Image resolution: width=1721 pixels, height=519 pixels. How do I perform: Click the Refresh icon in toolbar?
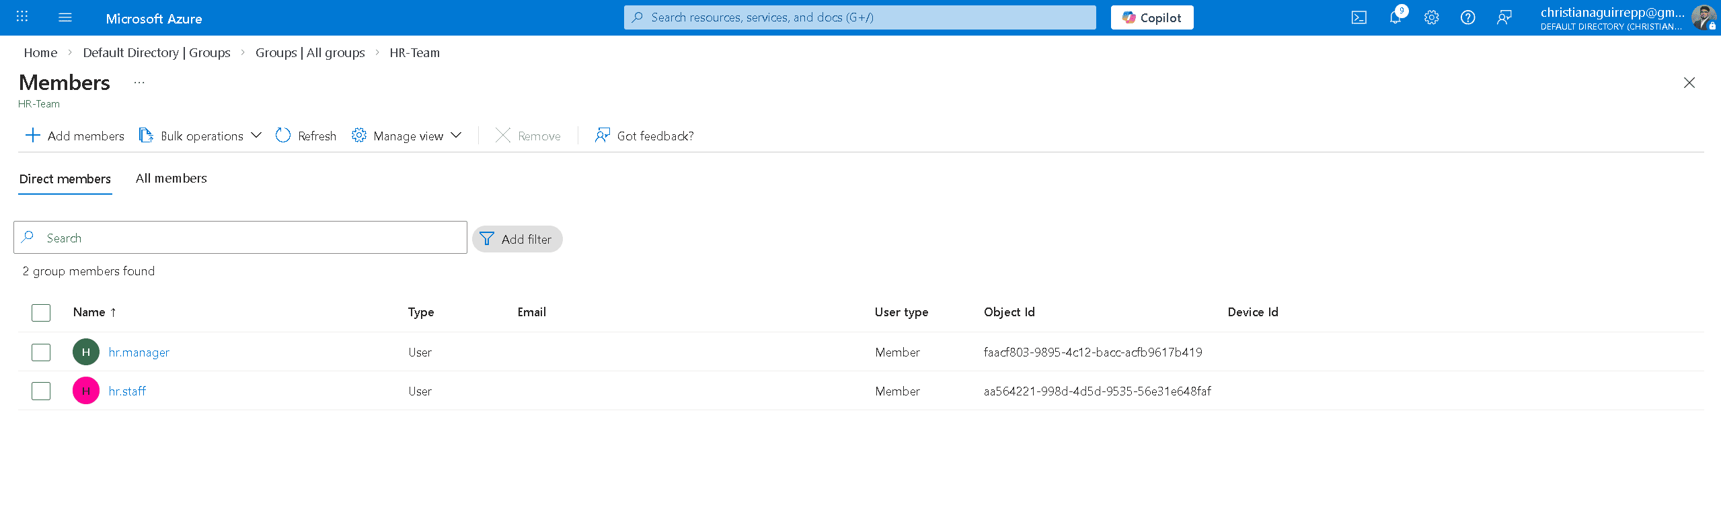(283, 136)
